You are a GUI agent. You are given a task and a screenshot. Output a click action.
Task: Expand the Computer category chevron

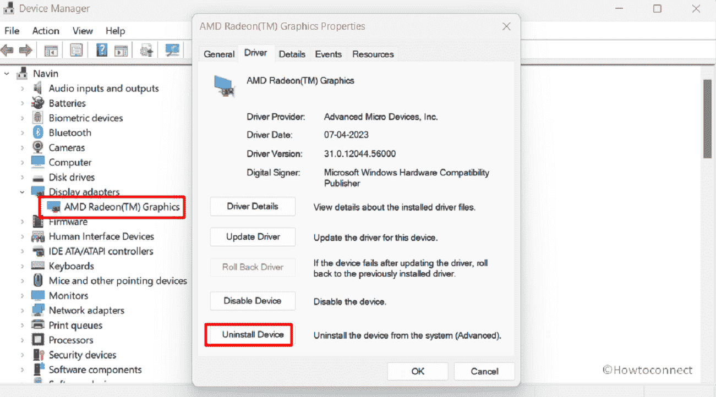coord(22,163)
